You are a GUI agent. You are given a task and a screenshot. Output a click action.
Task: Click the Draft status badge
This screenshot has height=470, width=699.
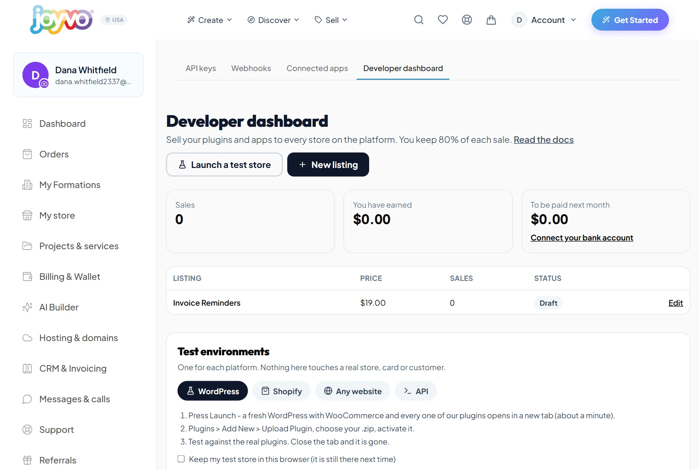click(548, 303)
